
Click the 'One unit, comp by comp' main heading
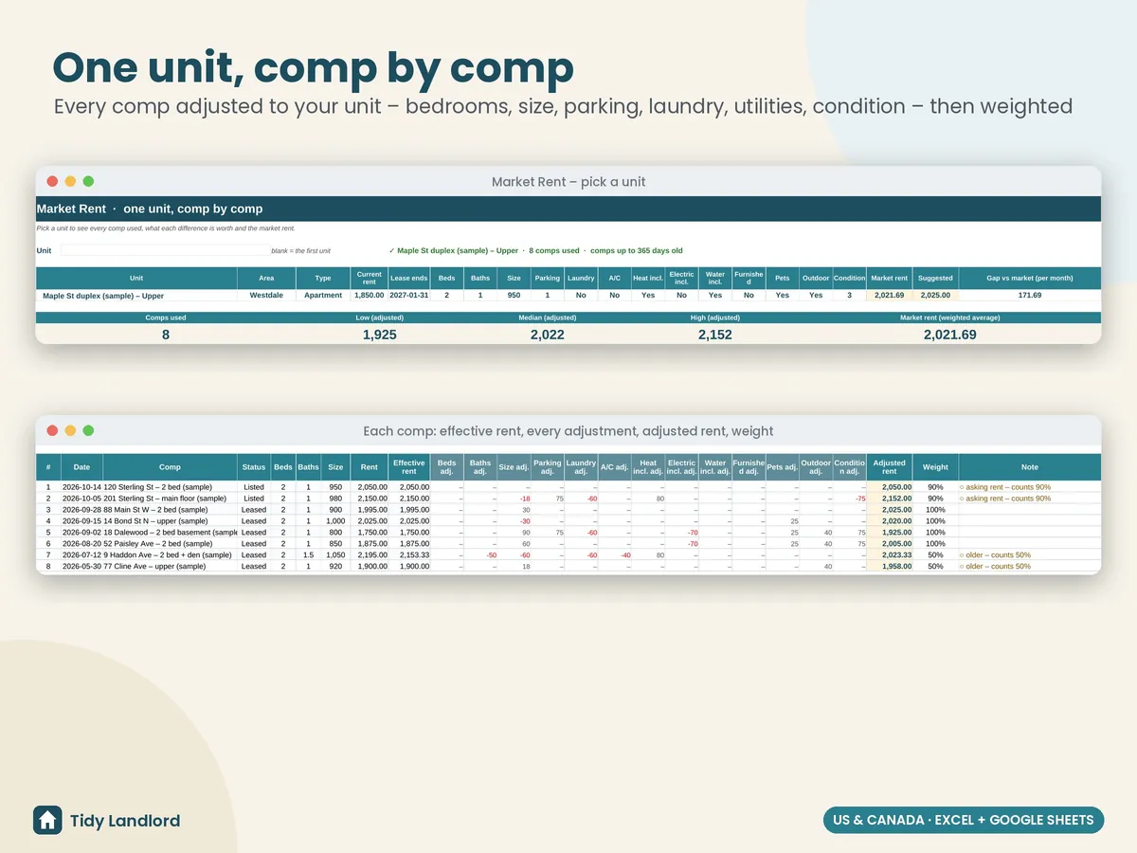click(x=314, y=68)
